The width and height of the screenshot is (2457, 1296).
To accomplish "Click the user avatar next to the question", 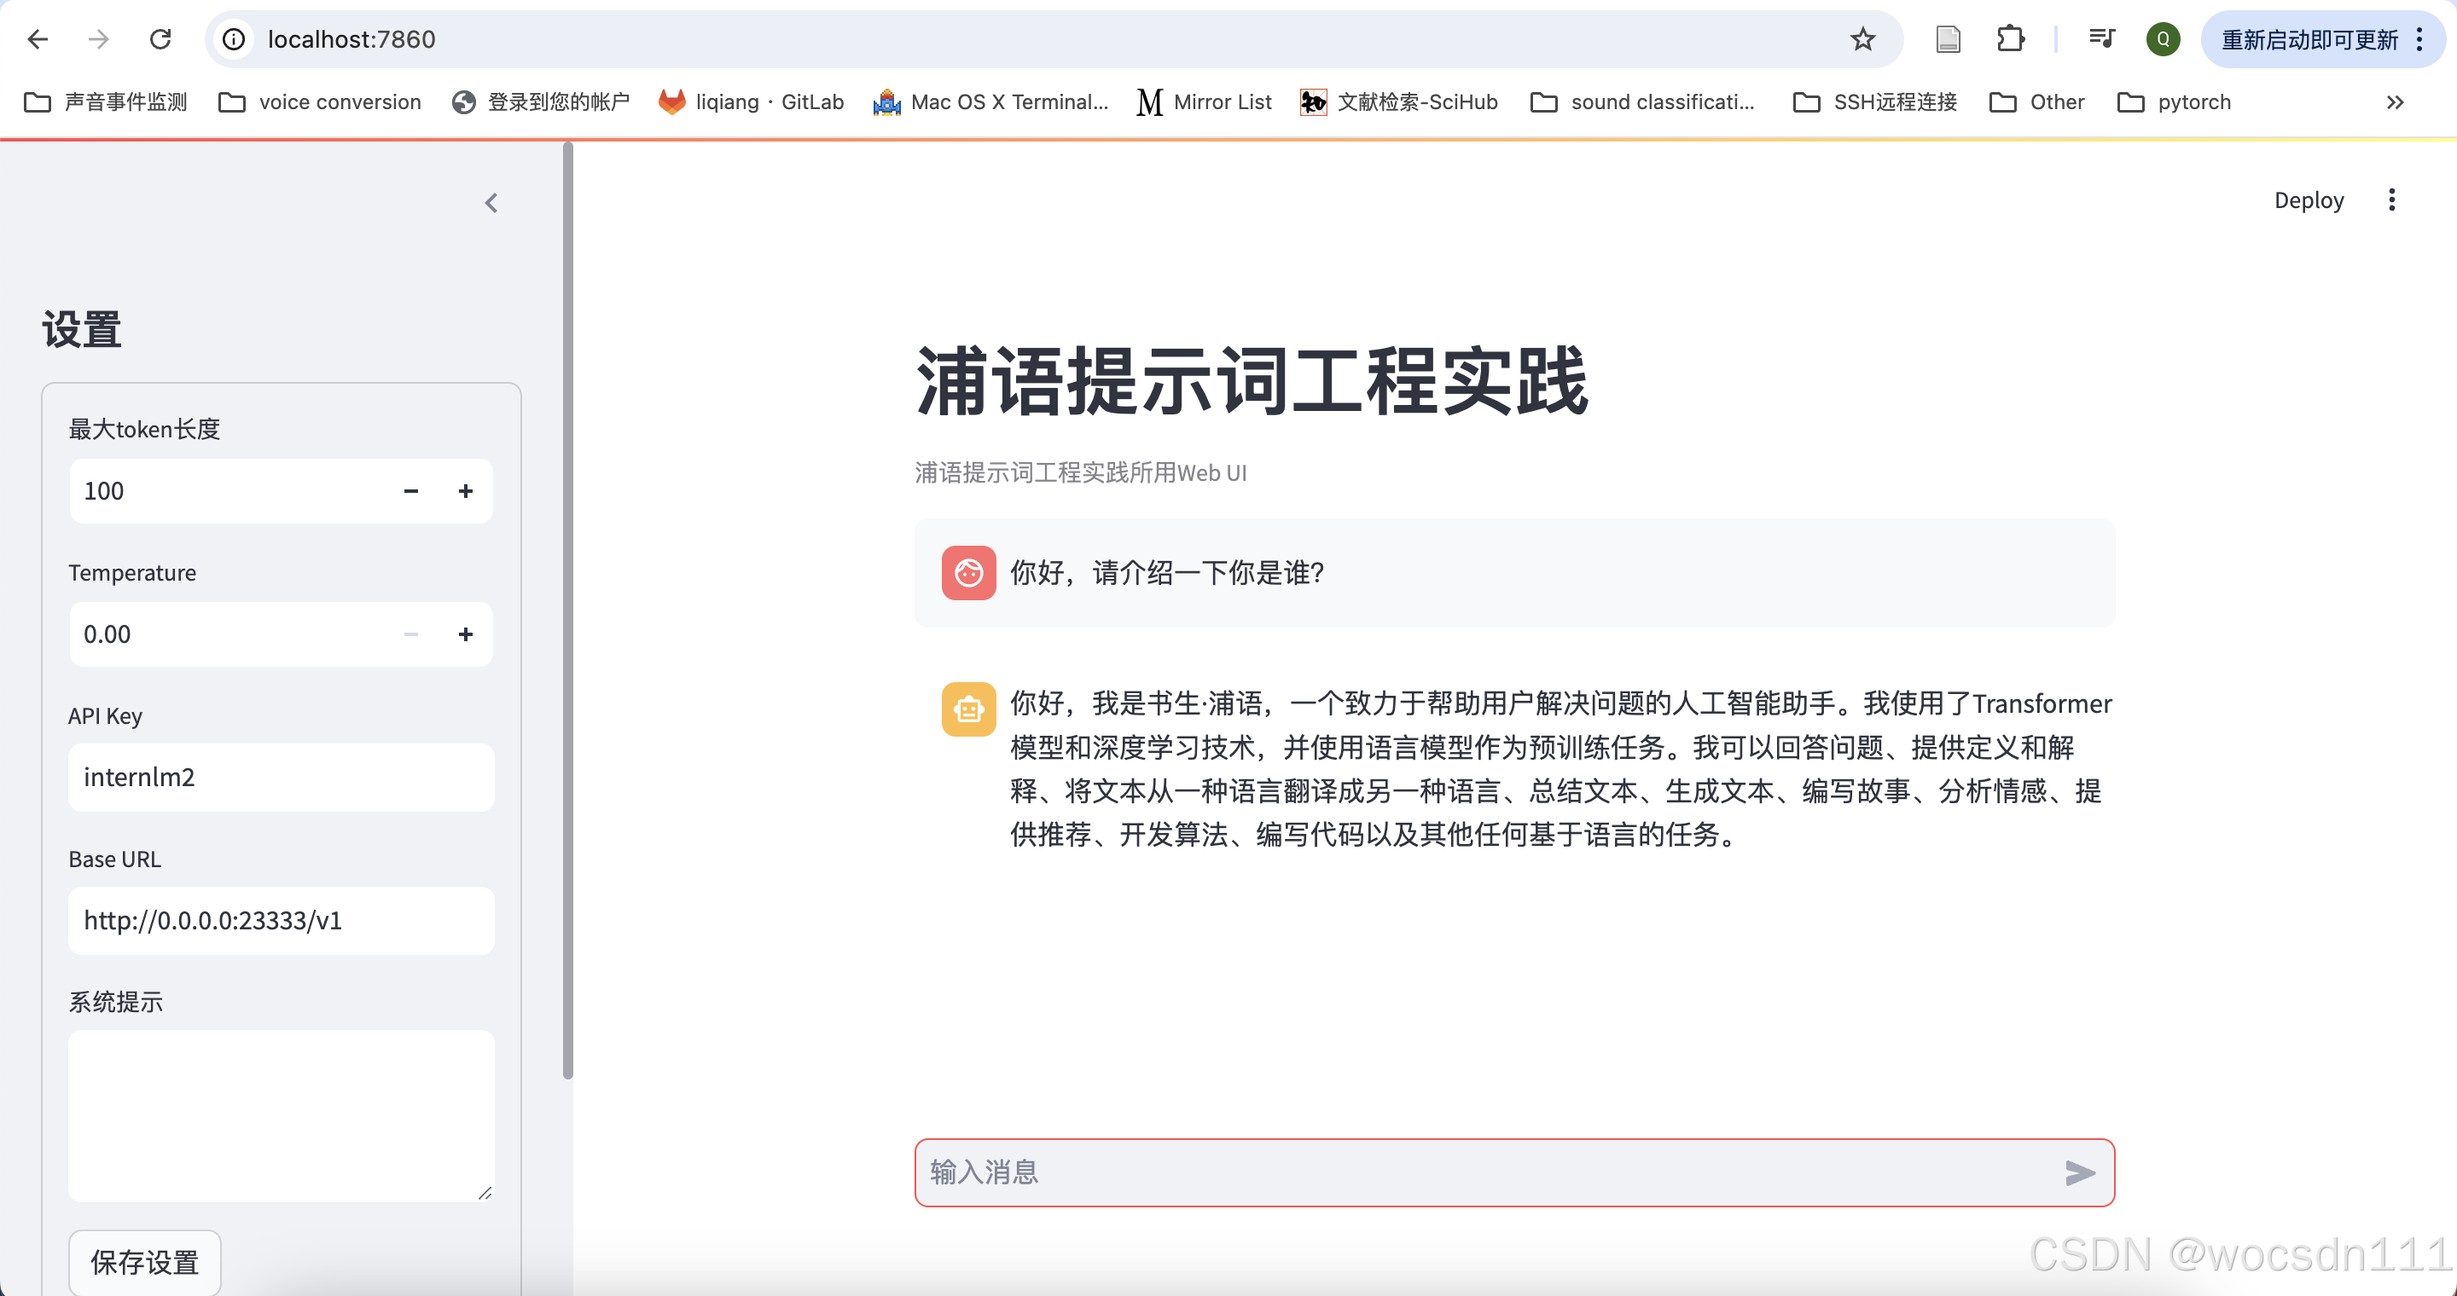I will pyautogui.click(x=968, y=573).
